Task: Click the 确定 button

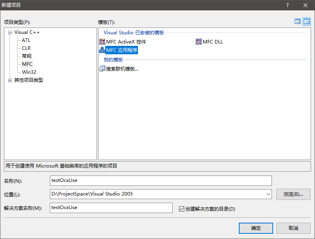Action: click(x=256, y=228)
